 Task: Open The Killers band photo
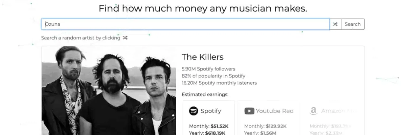[109, 90]
